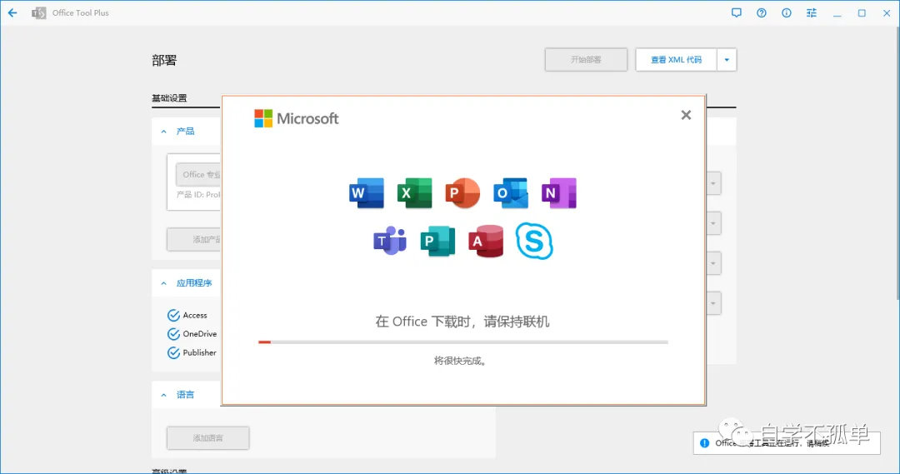Open the settings sliders icon in title bar
The height and width of the screenshot is (474, 900).
811,12
